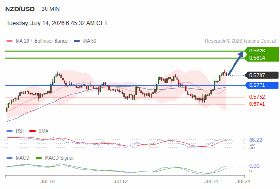Screen dimensions: 280x189
Task: Click the 0.5741 support level label
Action: click(257, 104)
